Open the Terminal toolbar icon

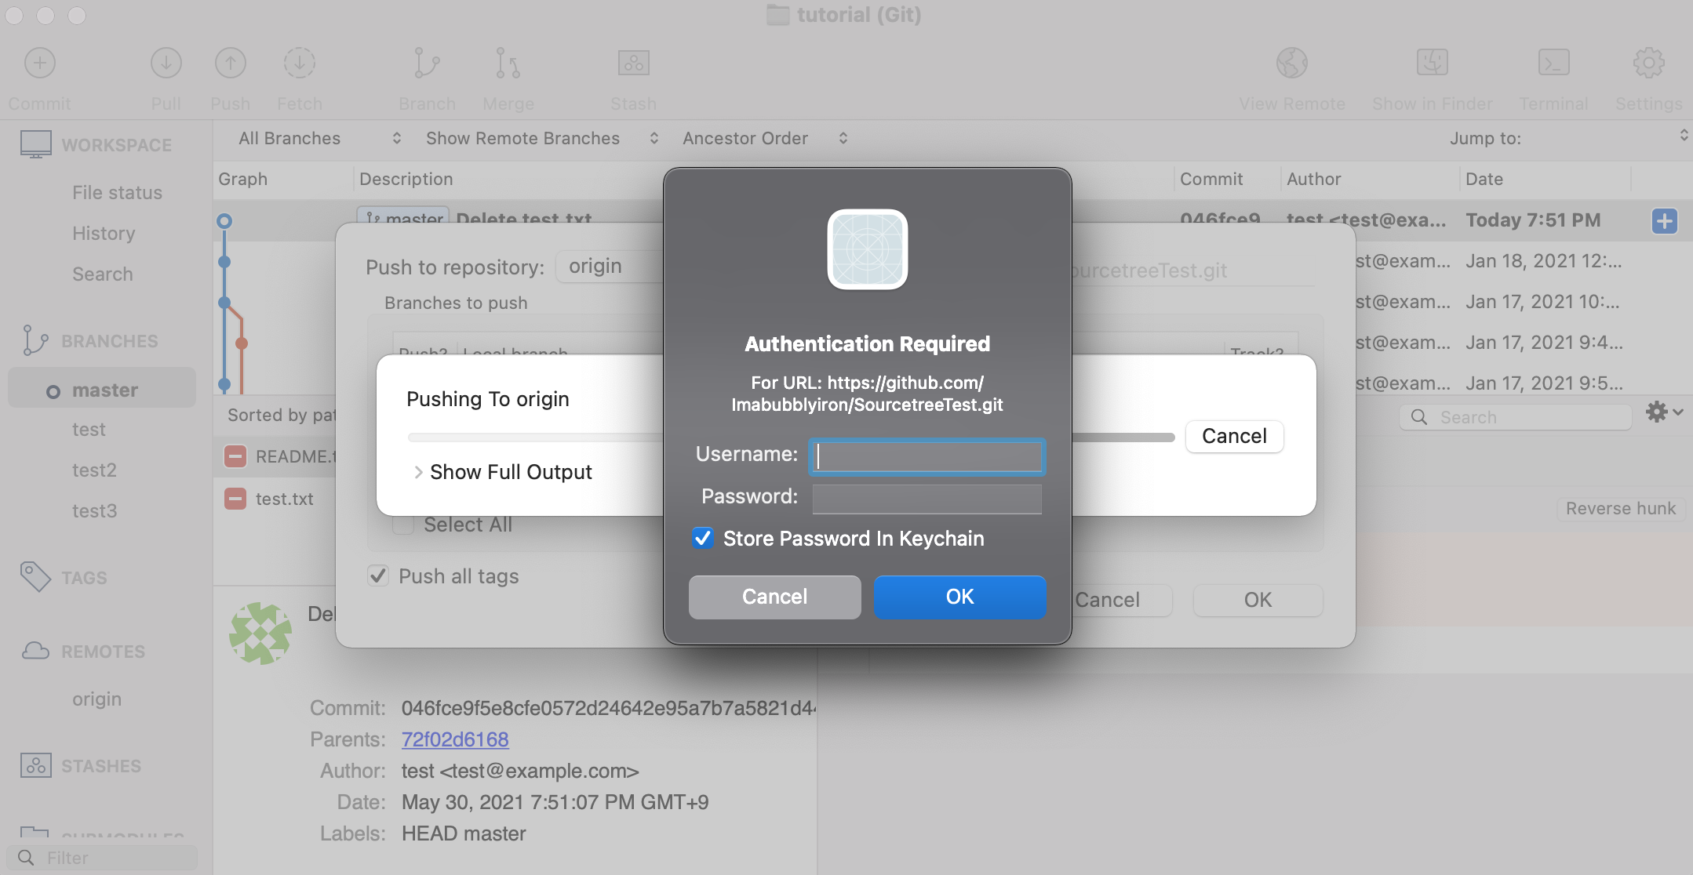[1553, 64]
